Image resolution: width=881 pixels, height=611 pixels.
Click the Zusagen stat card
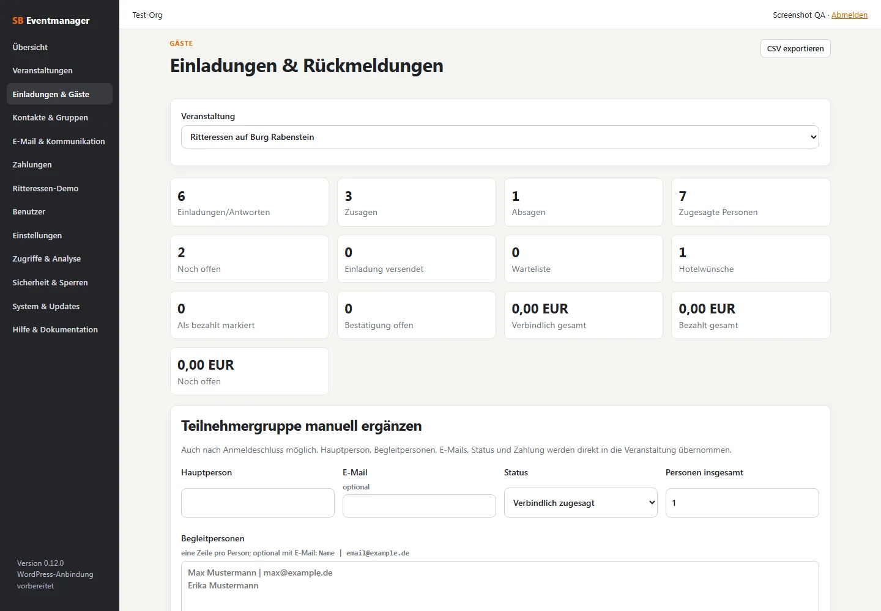coord(417,202)
